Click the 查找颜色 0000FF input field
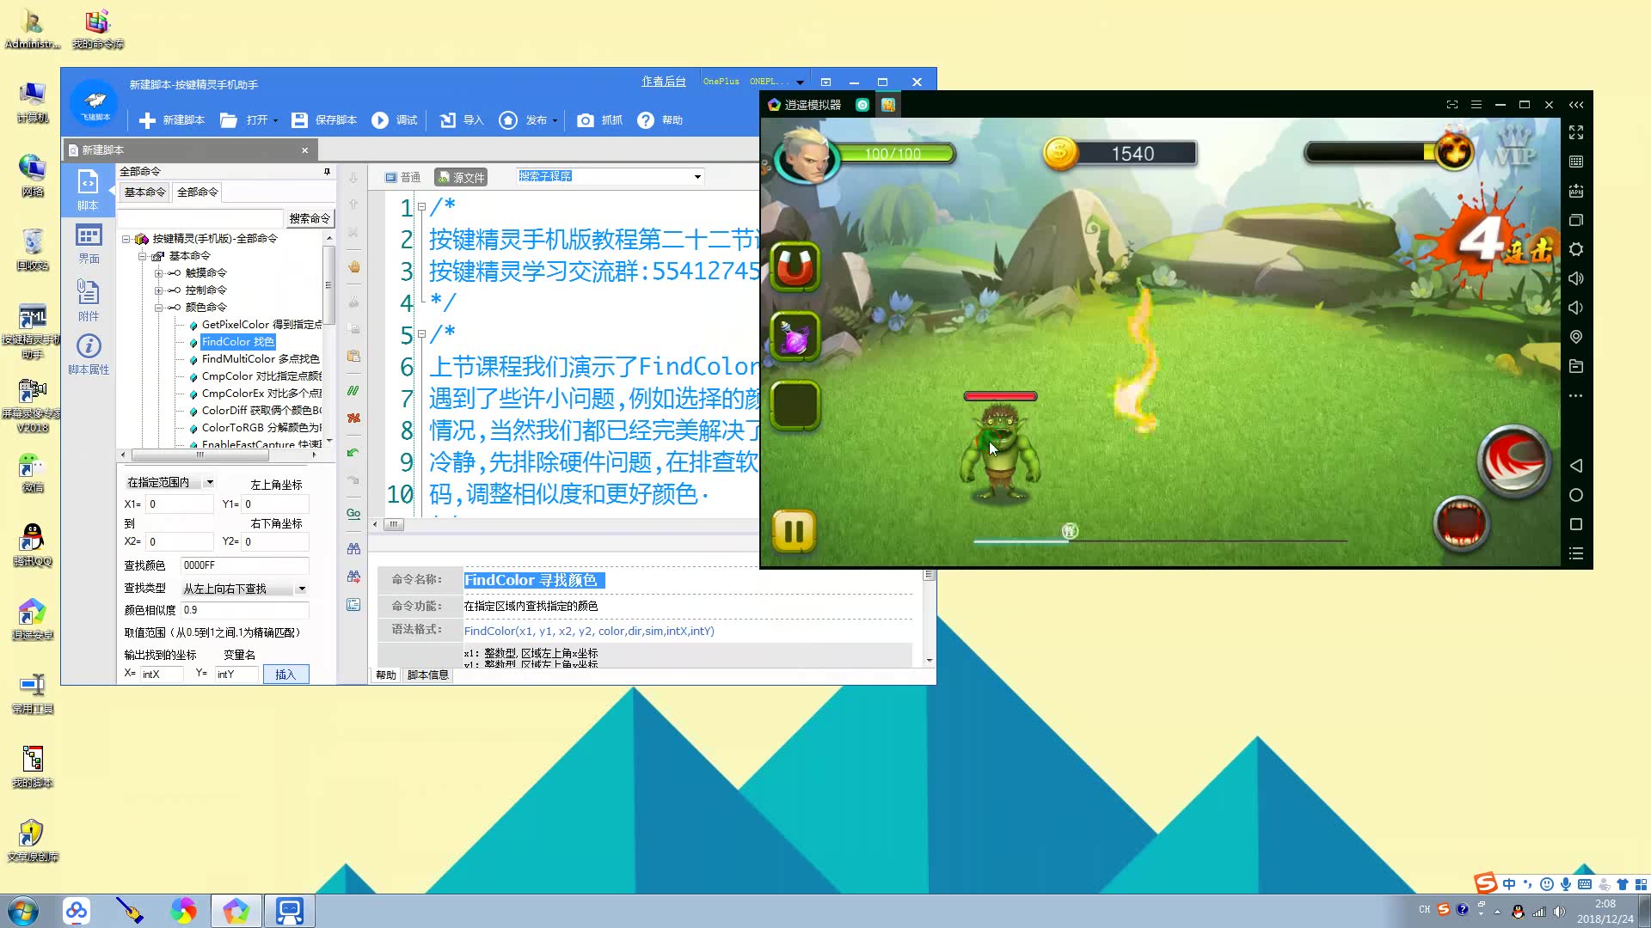The height and width of the screenshot is (928, 1651). click(x=244, y=565)
